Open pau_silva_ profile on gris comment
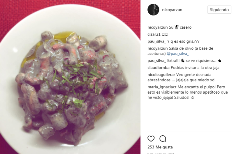Viewport: 234px width, 154px height. (157, 41)
